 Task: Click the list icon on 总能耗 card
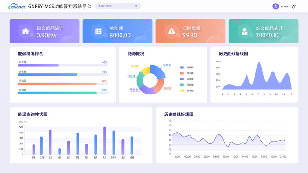coord(98,31)
